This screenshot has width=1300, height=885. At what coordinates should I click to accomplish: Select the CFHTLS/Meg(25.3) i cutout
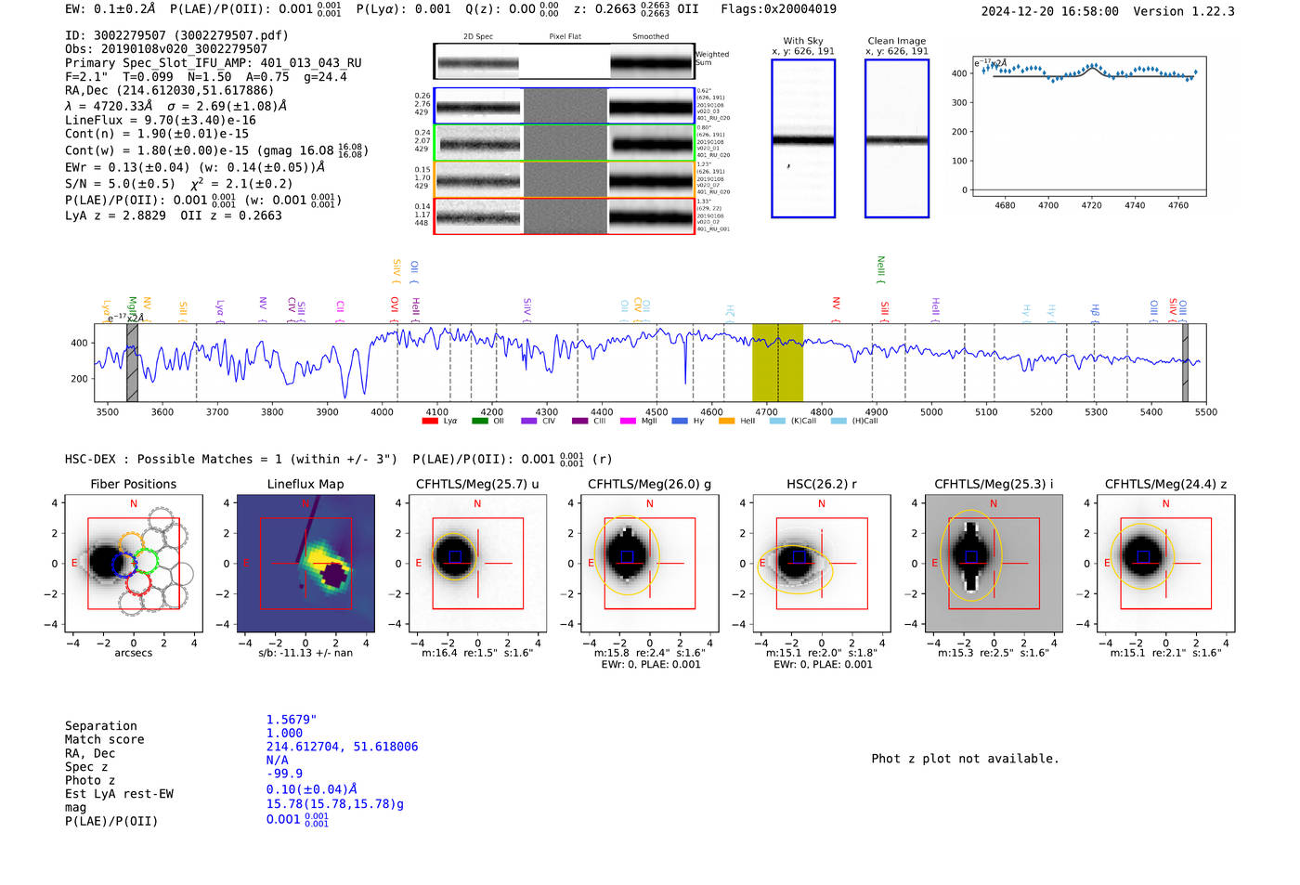(994, 563)
